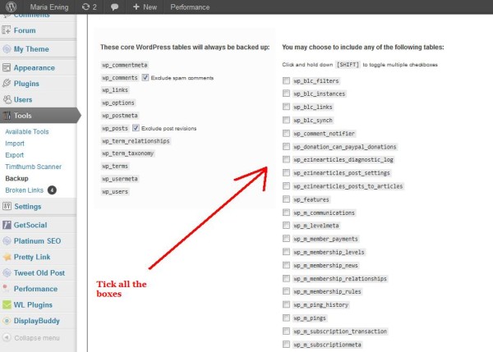Open the comments bubble icon in admin bar

[114, 7]
